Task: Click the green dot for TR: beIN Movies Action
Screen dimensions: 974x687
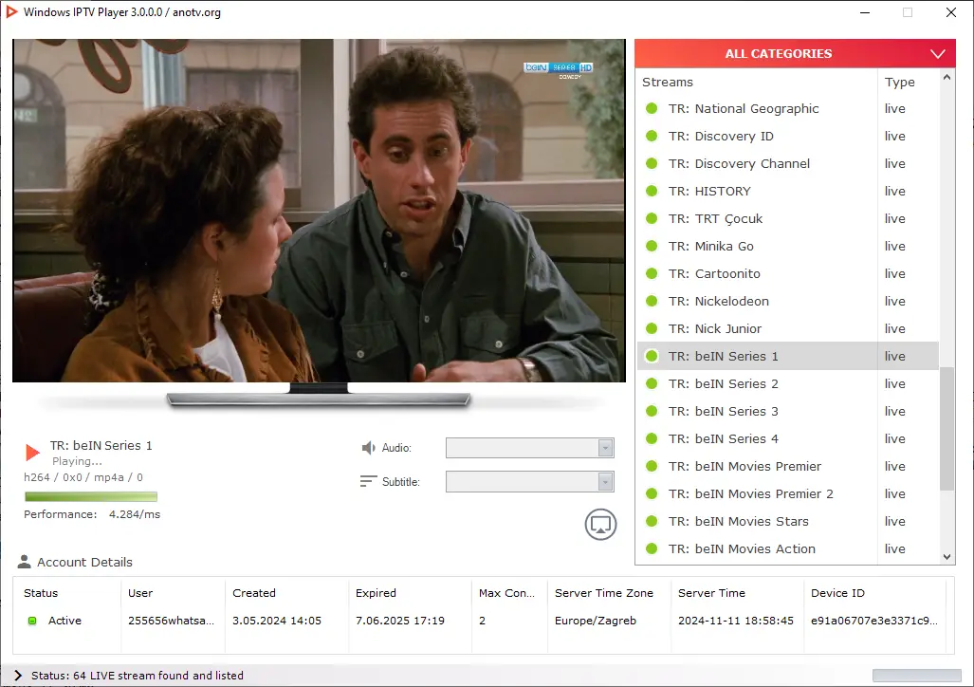Action: 652,549
